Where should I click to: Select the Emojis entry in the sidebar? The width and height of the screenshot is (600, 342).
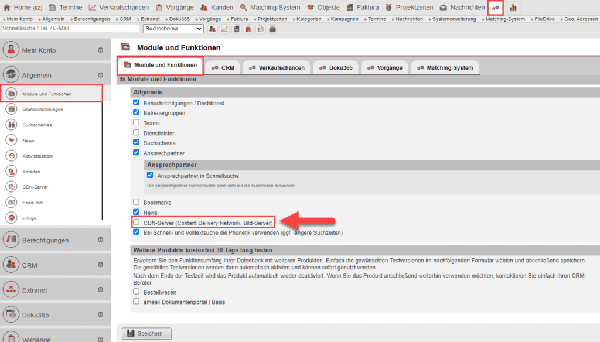coord(35,217)
